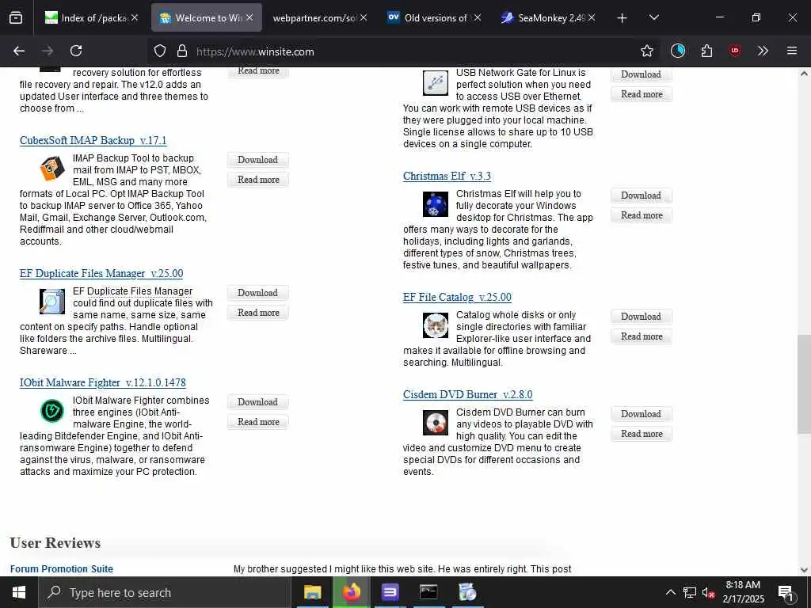Download USB Network Gate for Linux

click(641, 74)
